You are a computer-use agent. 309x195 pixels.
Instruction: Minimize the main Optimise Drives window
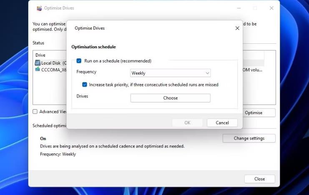239,8
